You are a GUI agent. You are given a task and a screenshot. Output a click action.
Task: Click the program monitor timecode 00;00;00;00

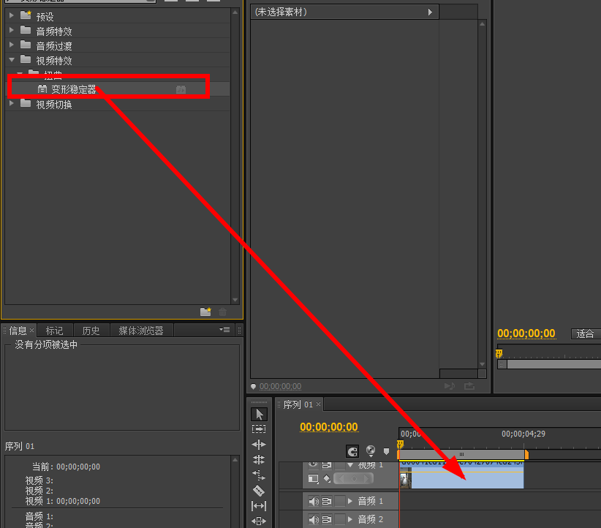(x=526, y=333)
